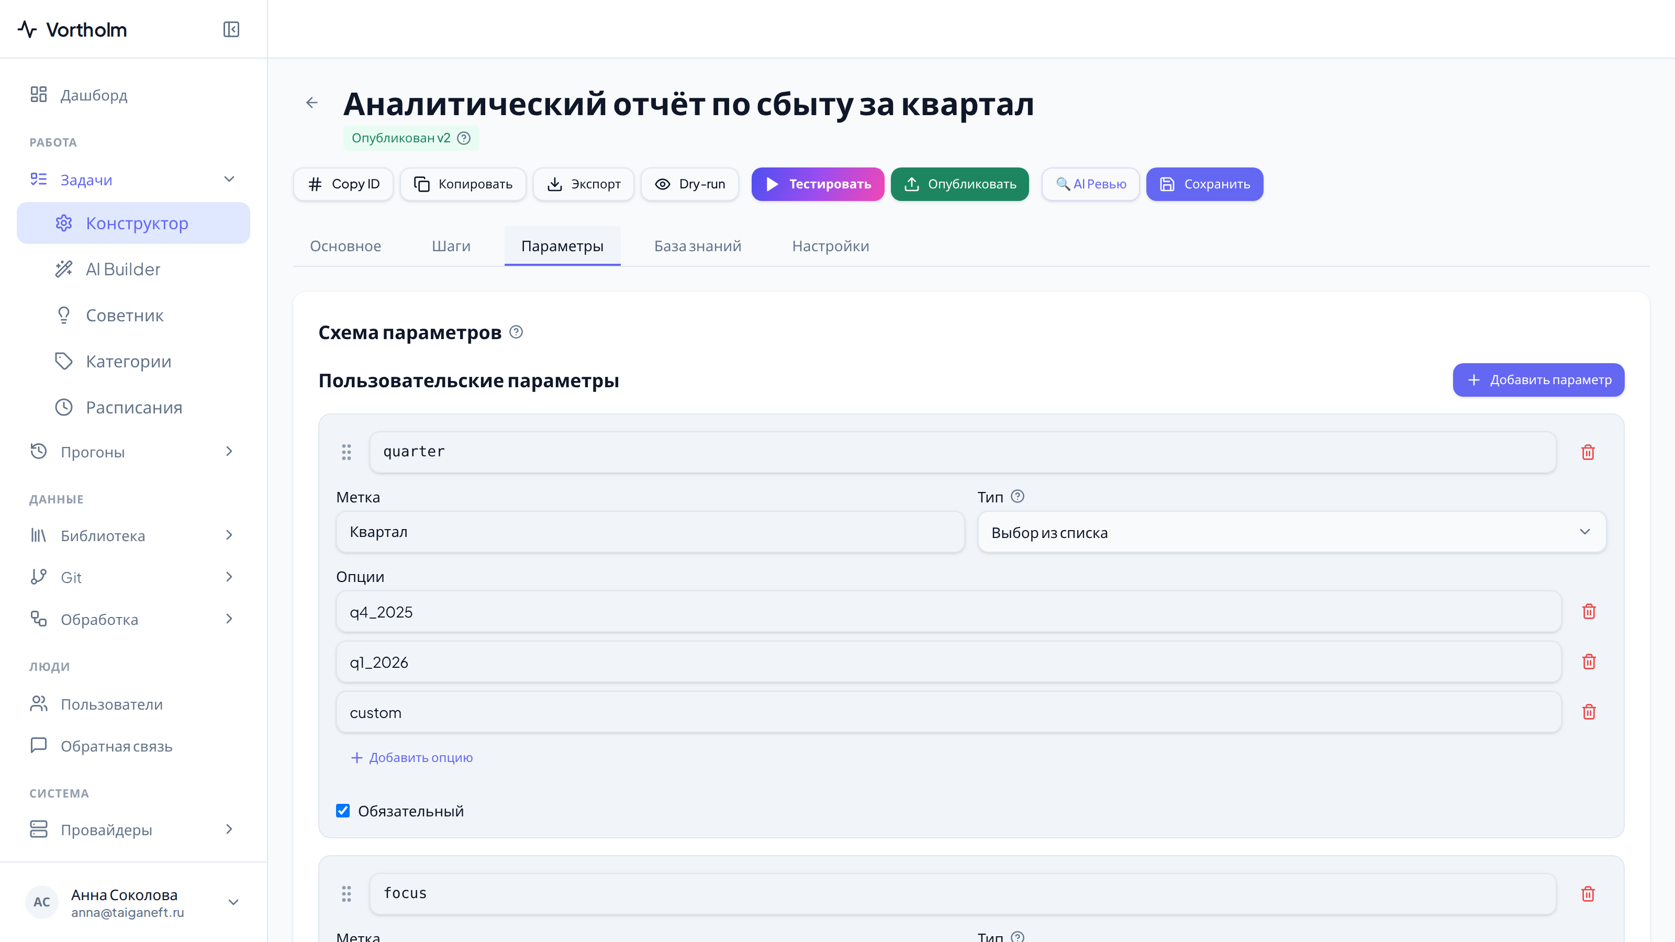Open Дашборд from the sidebar

tap(133, 95)
